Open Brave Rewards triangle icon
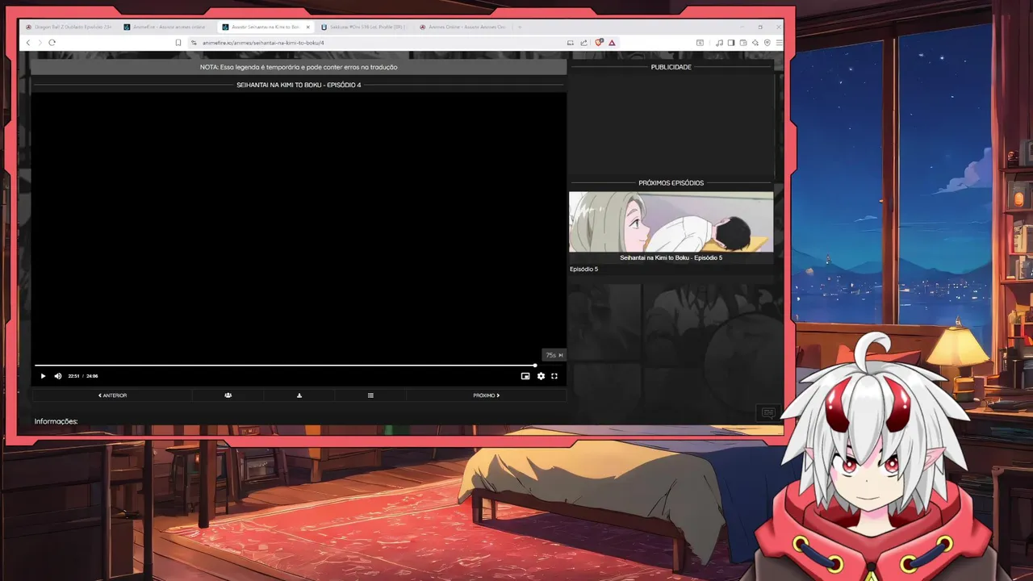The height and width of the screenshot is (581, 1033). pyautogui.click(x=612, y=43)
